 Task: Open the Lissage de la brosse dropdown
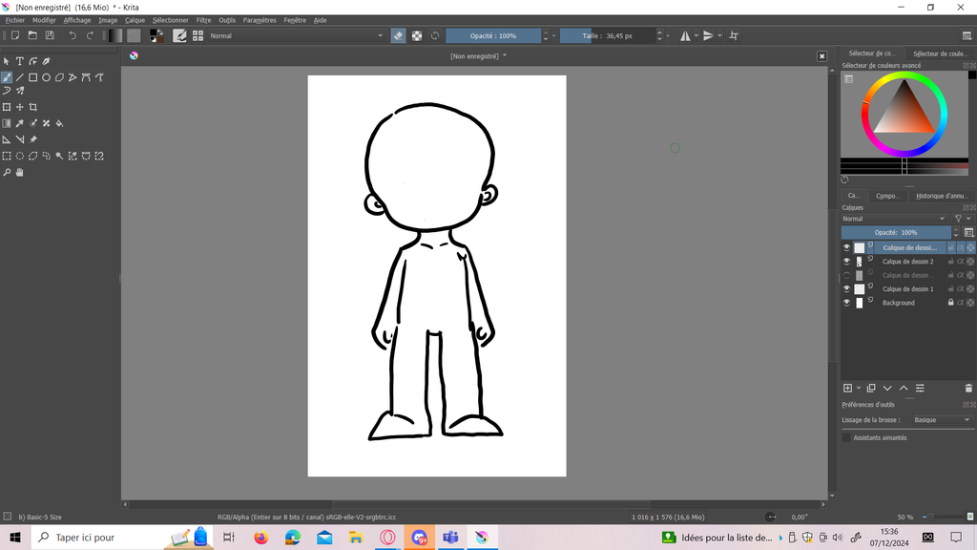point(941,420)
